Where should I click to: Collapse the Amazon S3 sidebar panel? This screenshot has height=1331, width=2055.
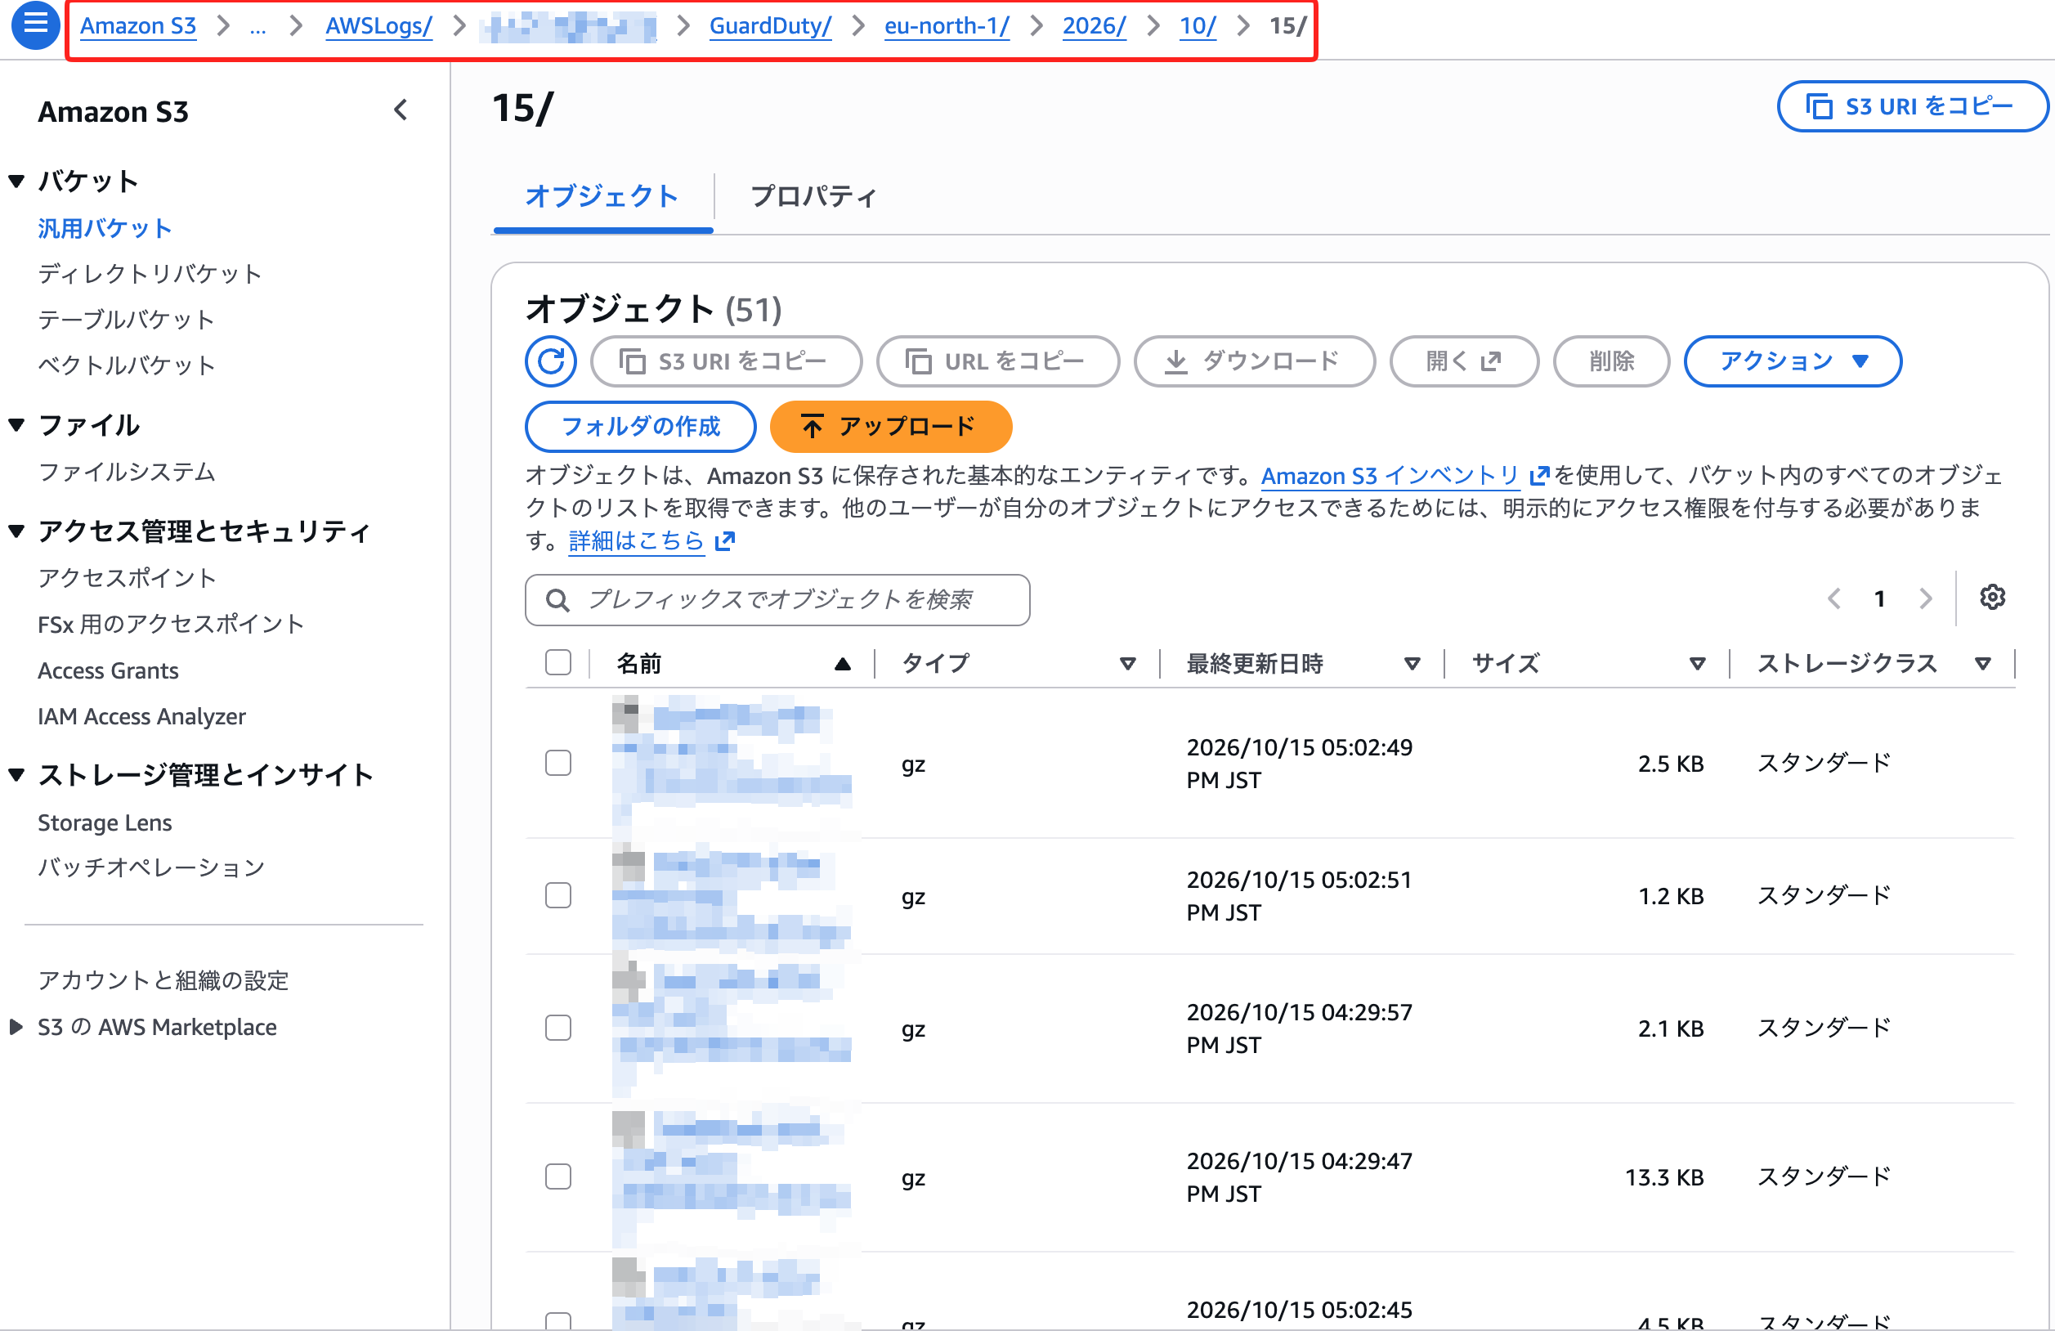(x=401, y=110)
